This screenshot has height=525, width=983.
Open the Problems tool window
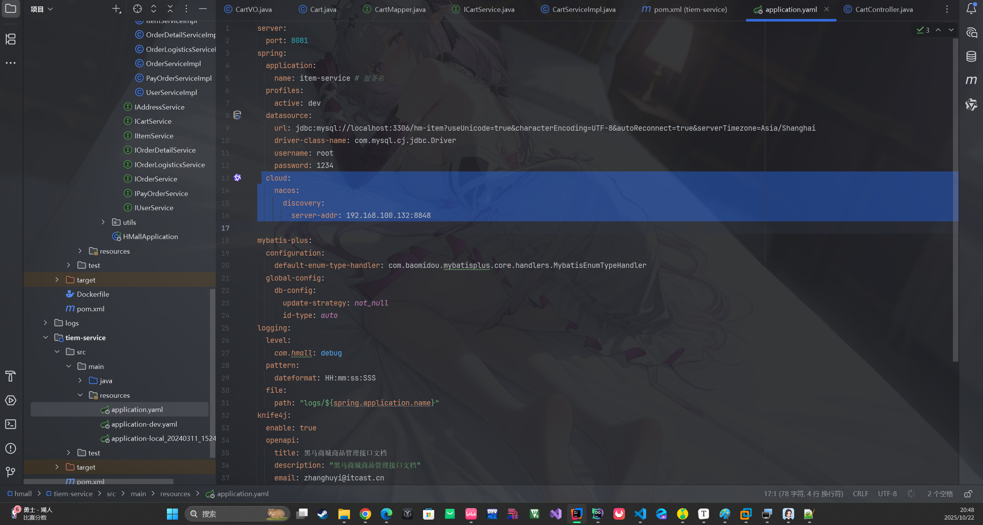10,448
